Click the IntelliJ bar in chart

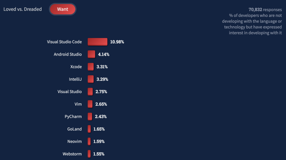(x=91, y=79)
